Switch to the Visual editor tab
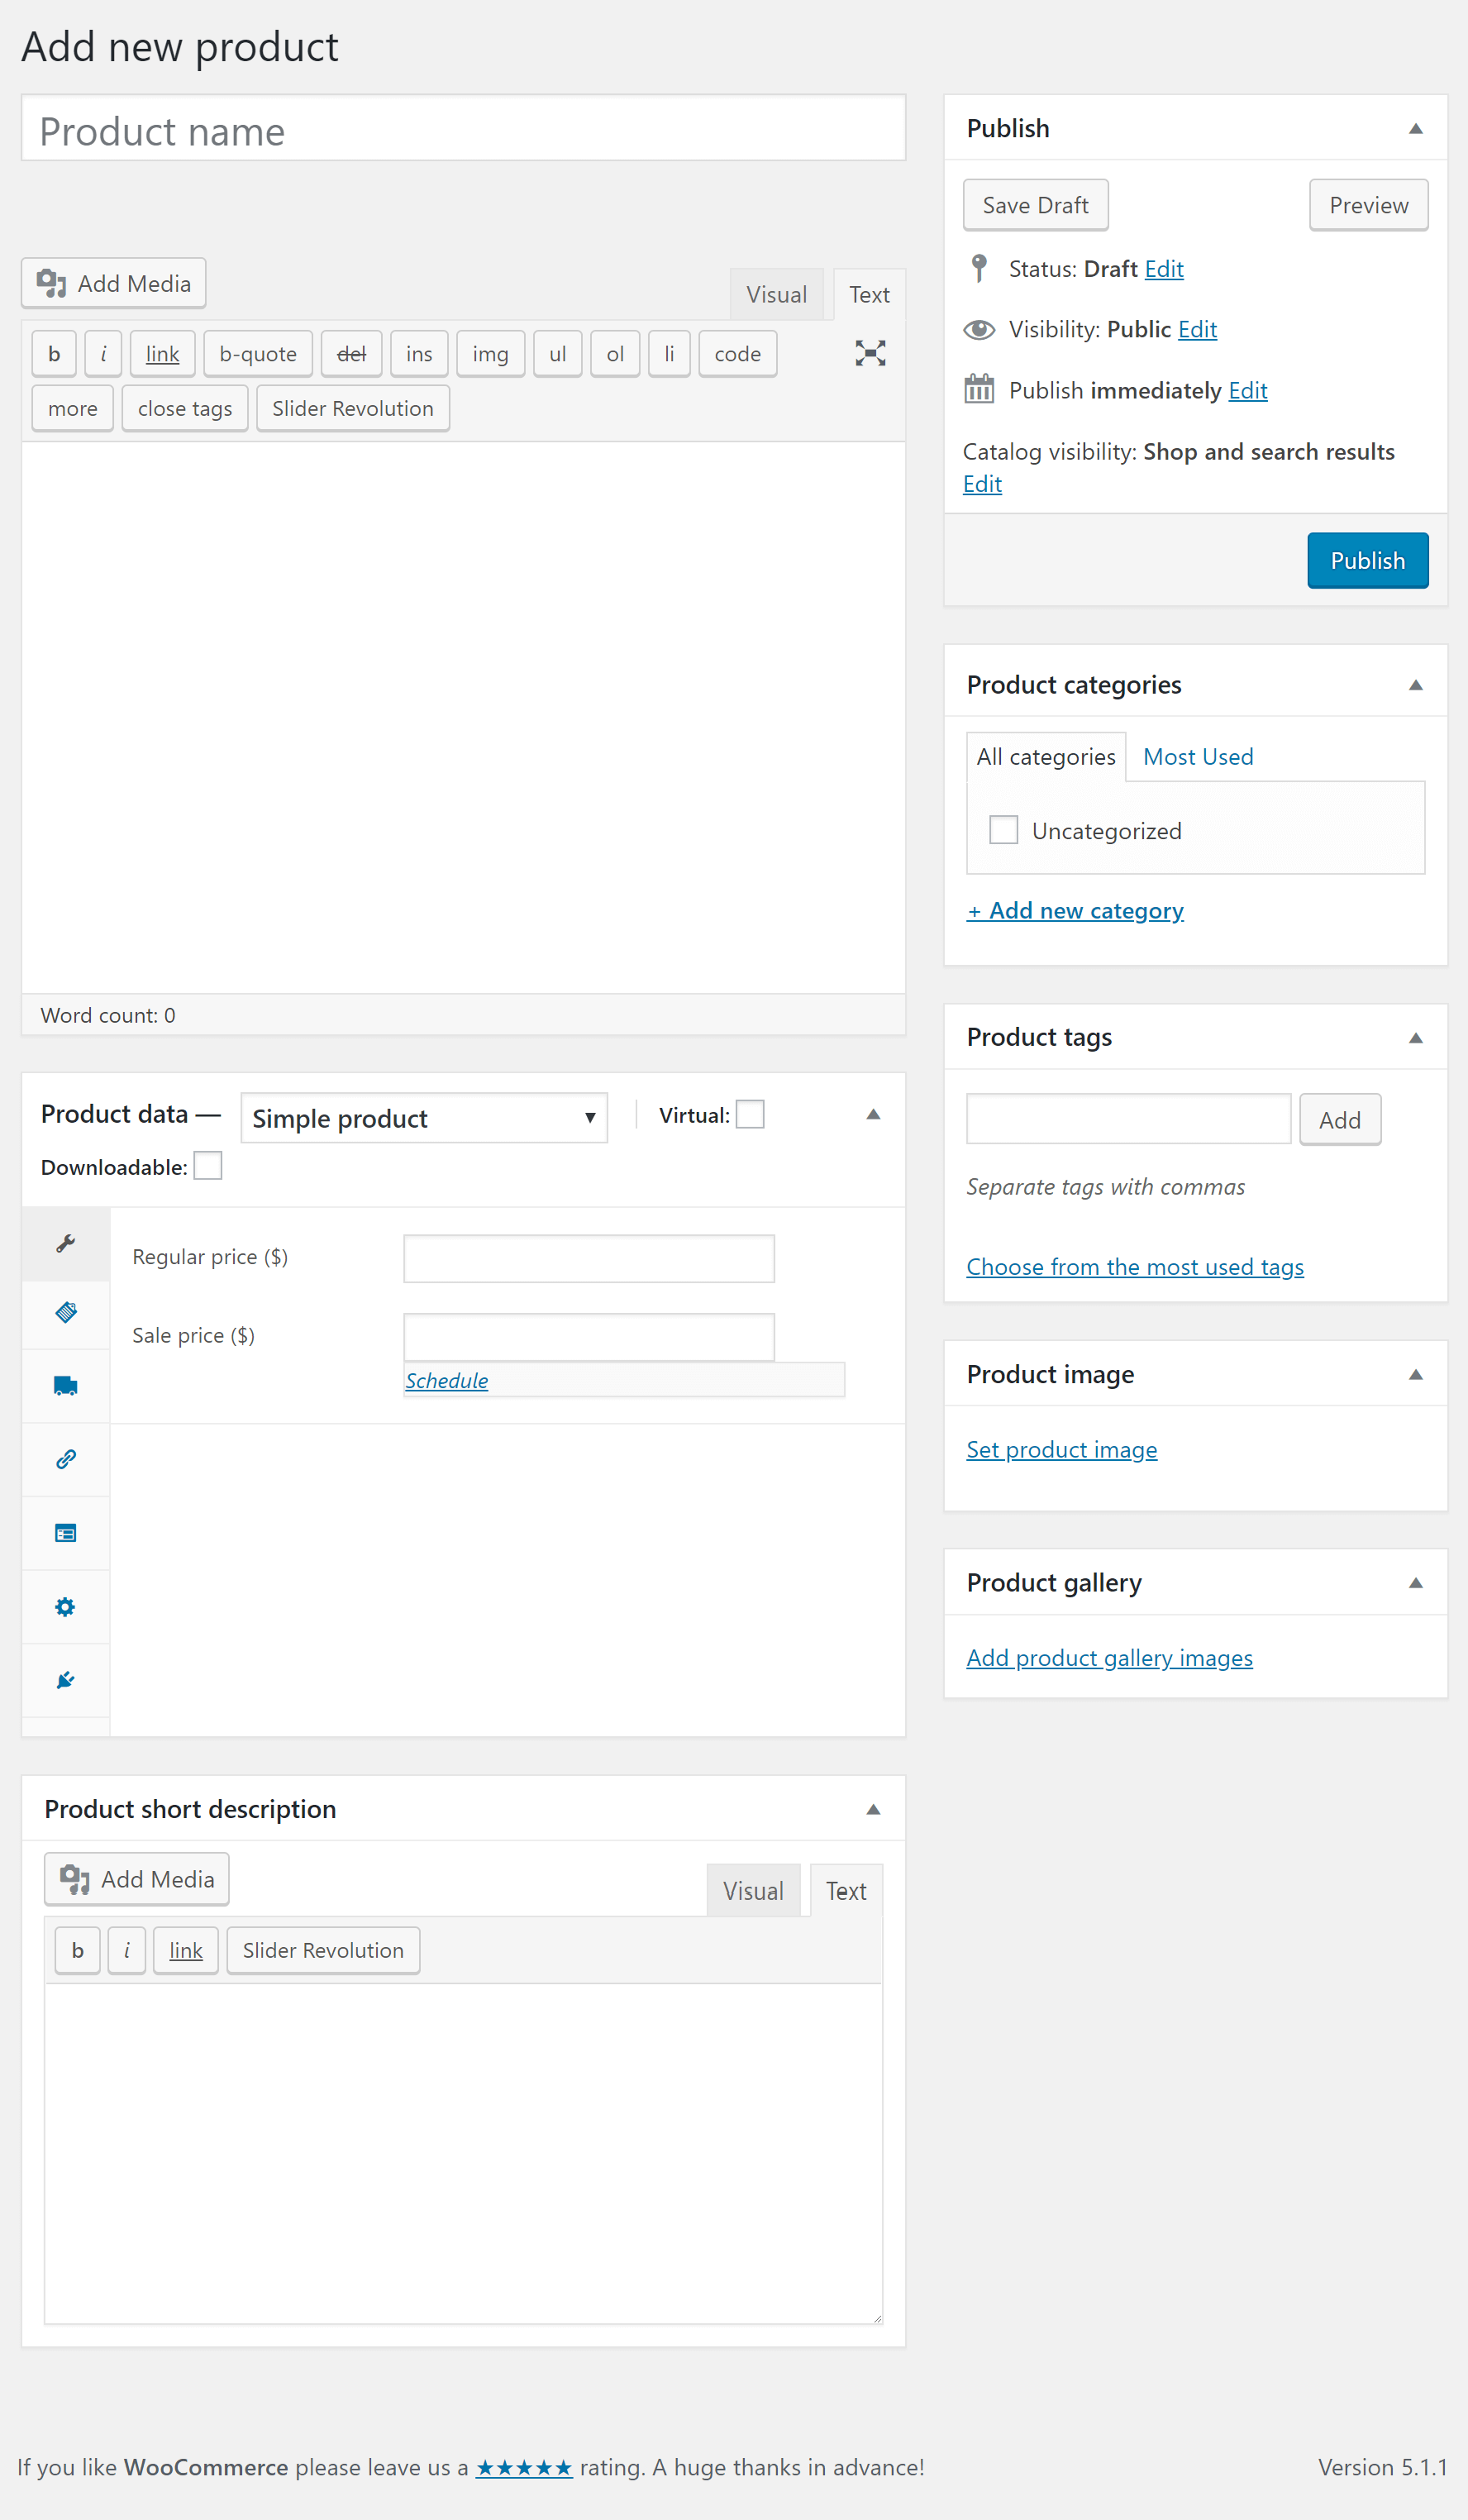 pyautogui.click(x=776, y=294)
